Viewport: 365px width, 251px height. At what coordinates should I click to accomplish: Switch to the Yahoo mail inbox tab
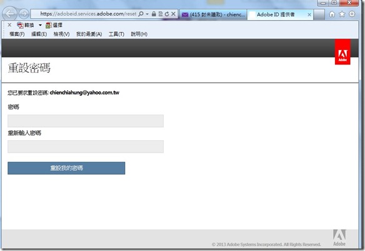pos(213,14)
